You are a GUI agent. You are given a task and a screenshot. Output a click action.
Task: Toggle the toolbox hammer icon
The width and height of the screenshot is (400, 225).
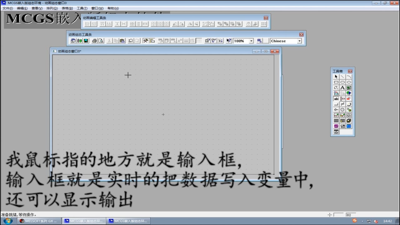(145, 41)
